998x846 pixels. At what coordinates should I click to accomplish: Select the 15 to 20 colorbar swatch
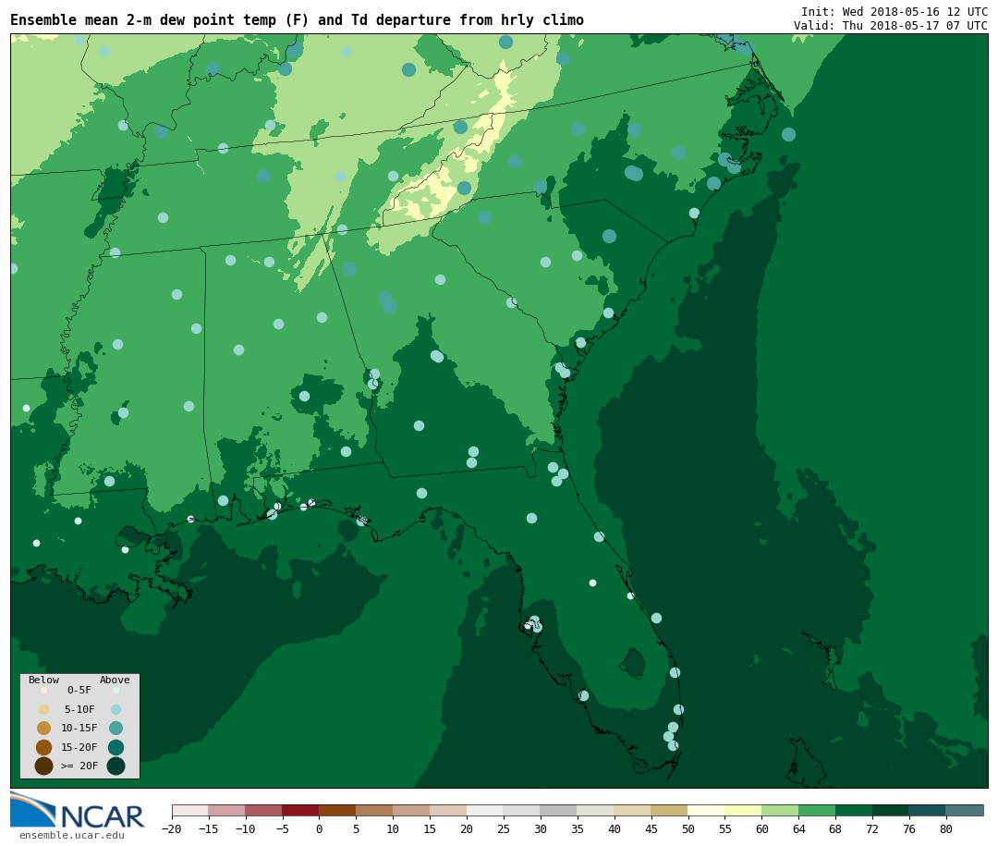(449, 810)
